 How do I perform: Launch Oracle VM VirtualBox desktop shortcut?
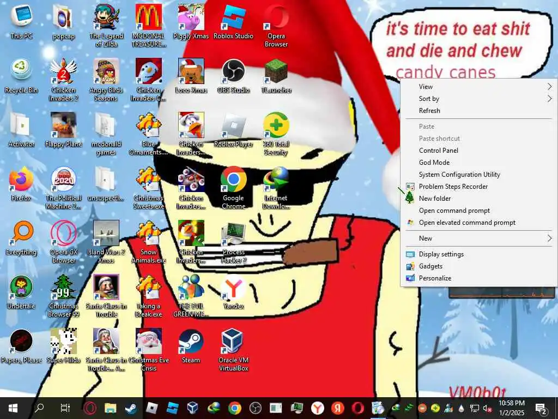tap(233, 350)
